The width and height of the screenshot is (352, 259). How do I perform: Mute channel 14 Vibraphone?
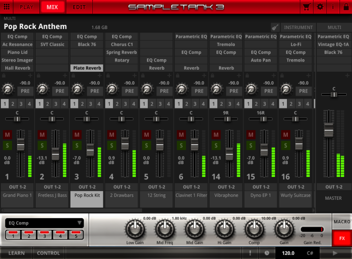pyautogui.click(x=216, y=135)
